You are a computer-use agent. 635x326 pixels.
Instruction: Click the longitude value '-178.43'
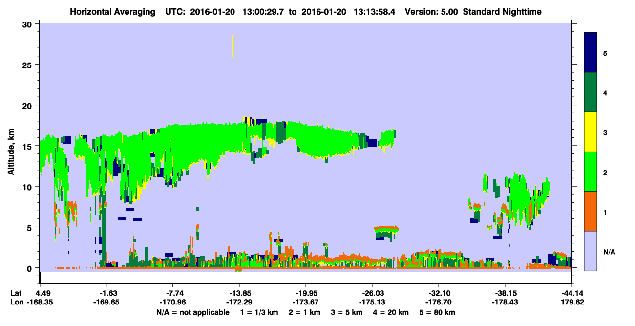[x=505, y=303]
